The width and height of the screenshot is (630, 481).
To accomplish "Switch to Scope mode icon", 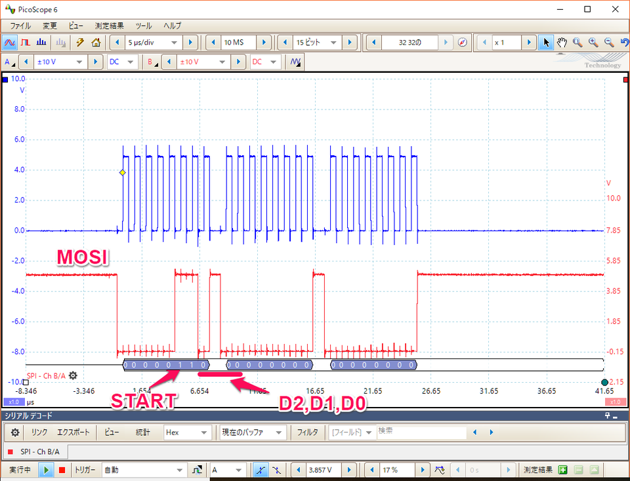I will point(10,43).
